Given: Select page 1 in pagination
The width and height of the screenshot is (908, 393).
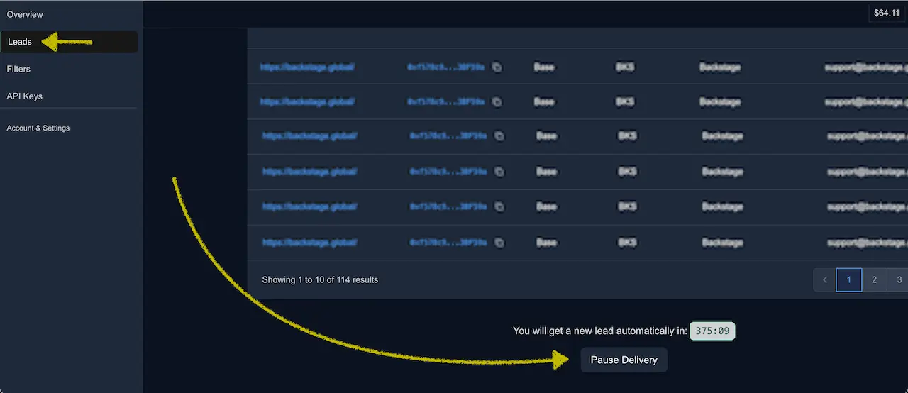Looking at the screenshot, I should click(848, 279).
